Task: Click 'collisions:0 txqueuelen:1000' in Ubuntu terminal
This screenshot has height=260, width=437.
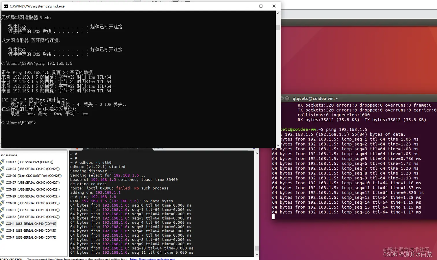Action: tap(334, 115)
